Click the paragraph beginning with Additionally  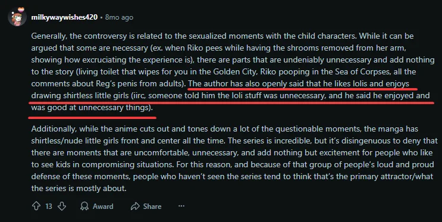tap(232, 158)
